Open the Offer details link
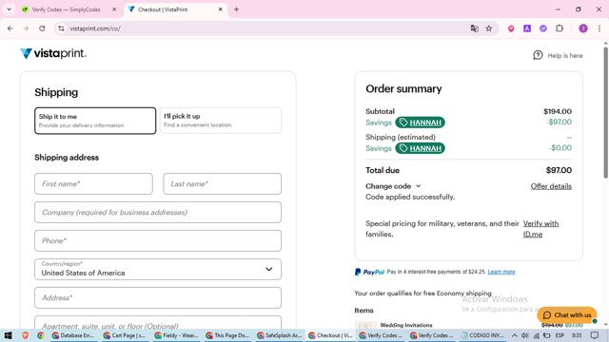Screen dimensions: 609x342 click(x=551, y=186)
